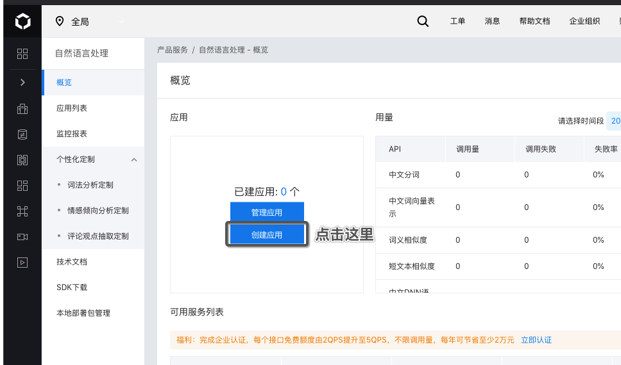
Task: Open 评论观点抽取定制 submenu item
Action: [98, 236]
